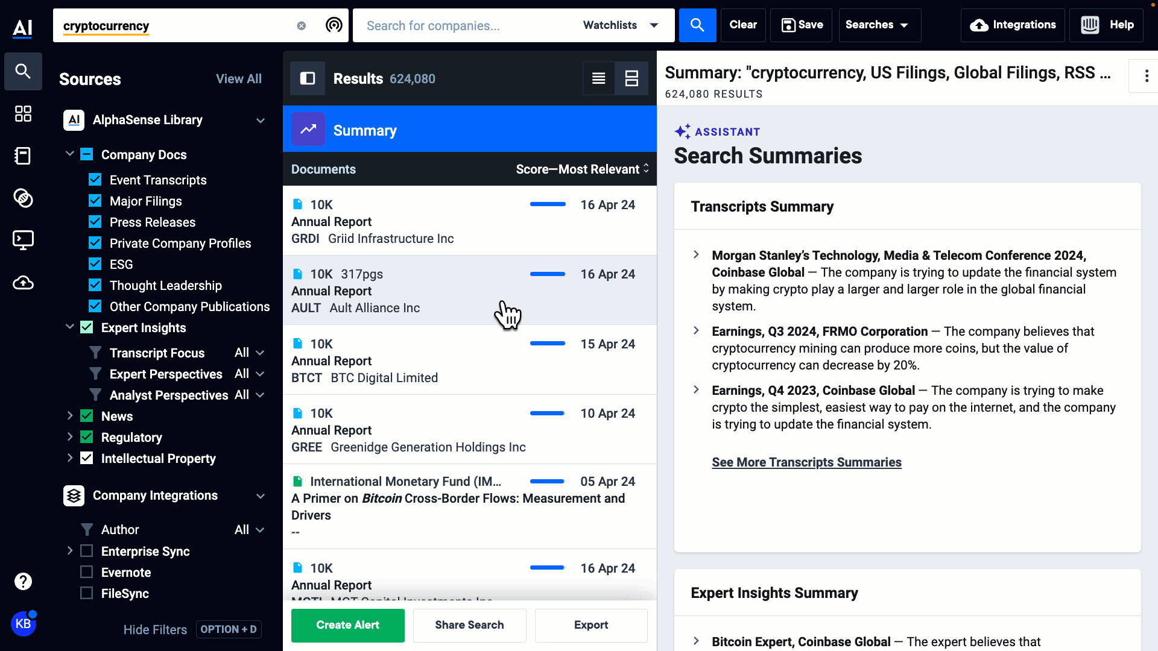Toggle the sidebar panel icon beside Results

click(x=308, y=78)
